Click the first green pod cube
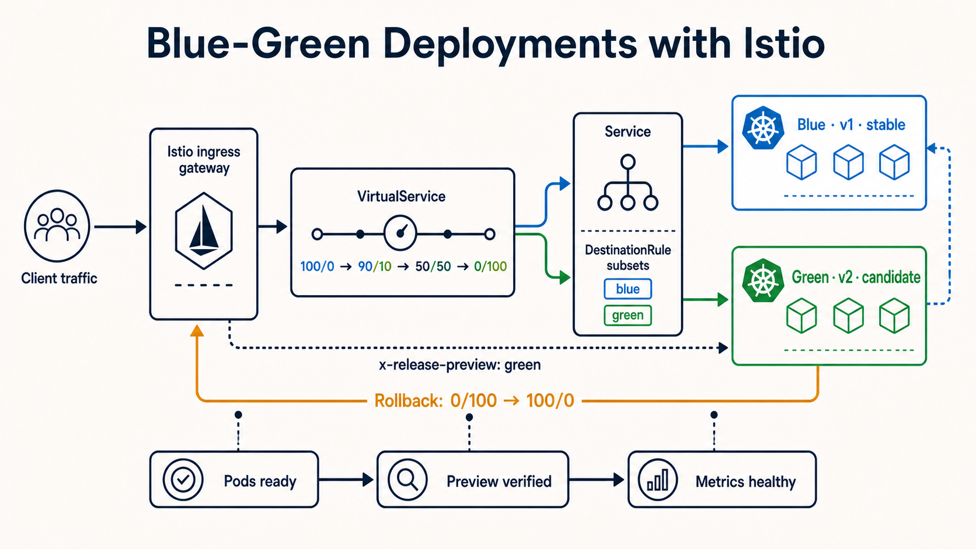The width and height of the screenshot is (976, 549). [x=801, y=316]
